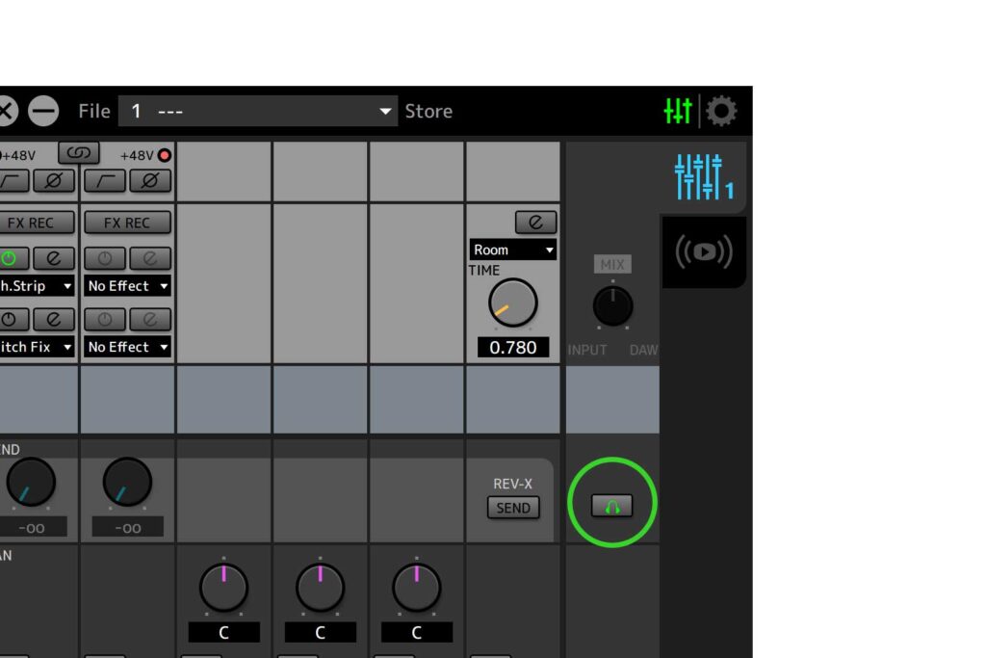Viewport: 986px width, 658px height.
Task: Open the reverb editor above Room dropdown
Action: point(535,222)
